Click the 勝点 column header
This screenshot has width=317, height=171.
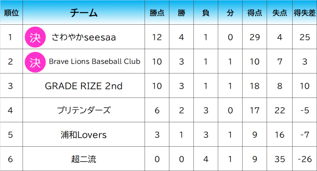coord(157,13)
